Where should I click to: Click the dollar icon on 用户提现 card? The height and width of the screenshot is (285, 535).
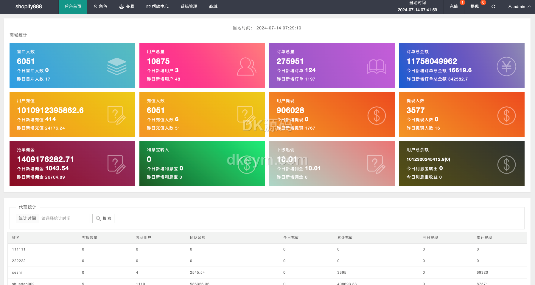[x=377, y=116]
